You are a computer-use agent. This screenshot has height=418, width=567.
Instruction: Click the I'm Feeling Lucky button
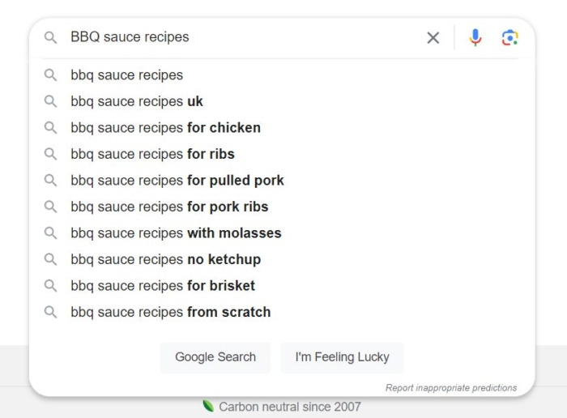coord(342,357)
